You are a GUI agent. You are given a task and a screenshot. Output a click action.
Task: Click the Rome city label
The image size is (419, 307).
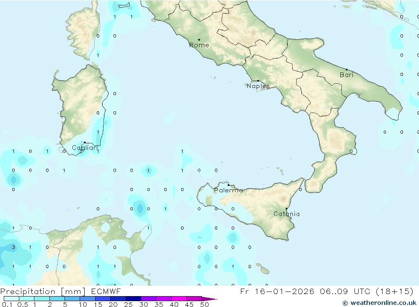tap(199, 45)
